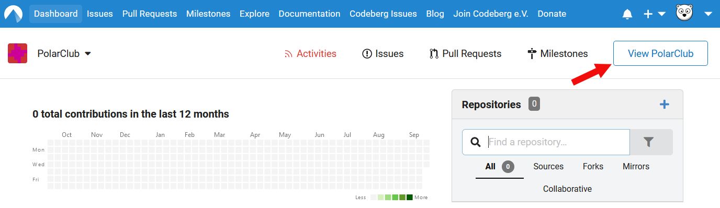Go to the Dashboard nav item
The image size is (720, 208).
56,14
